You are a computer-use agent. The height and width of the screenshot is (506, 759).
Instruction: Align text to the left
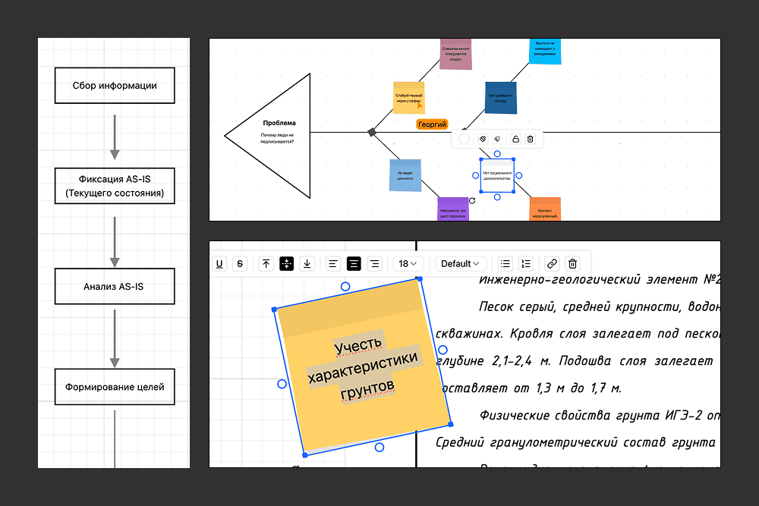[332, 264]
